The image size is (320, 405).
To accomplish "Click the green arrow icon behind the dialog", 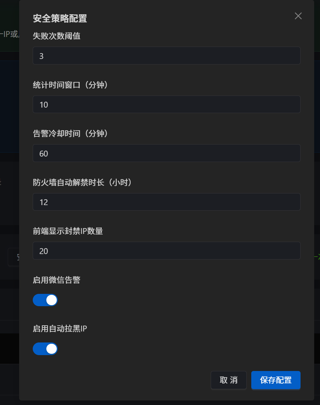I will point(317,257).
